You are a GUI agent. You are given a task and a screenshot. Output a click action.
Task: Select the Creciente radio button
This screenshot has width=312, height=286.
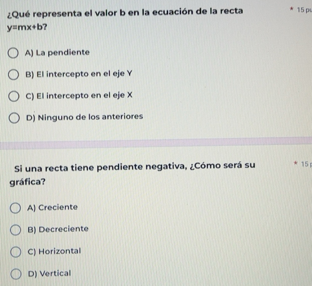coord(15,208)
